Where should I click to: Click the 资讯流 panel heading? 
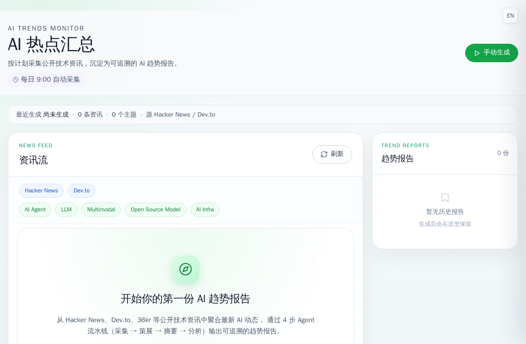click(33, 160)
